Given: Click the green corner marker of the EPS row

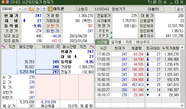Looking at the screenshot, I should click(111, 37).
